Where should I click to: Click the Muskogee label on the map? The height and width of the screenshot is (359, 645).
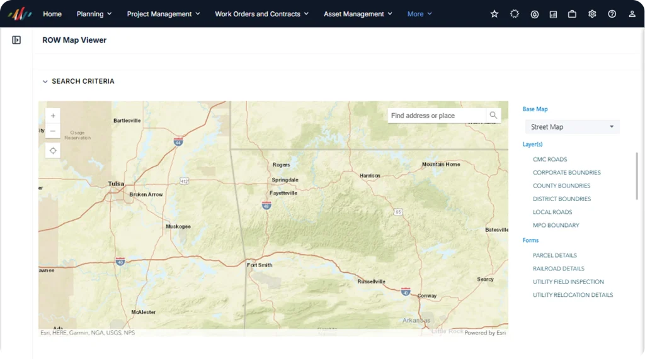tap(178, 226)
